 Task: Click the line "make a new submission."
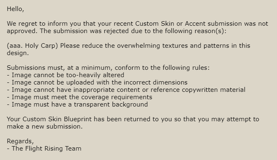45,127
